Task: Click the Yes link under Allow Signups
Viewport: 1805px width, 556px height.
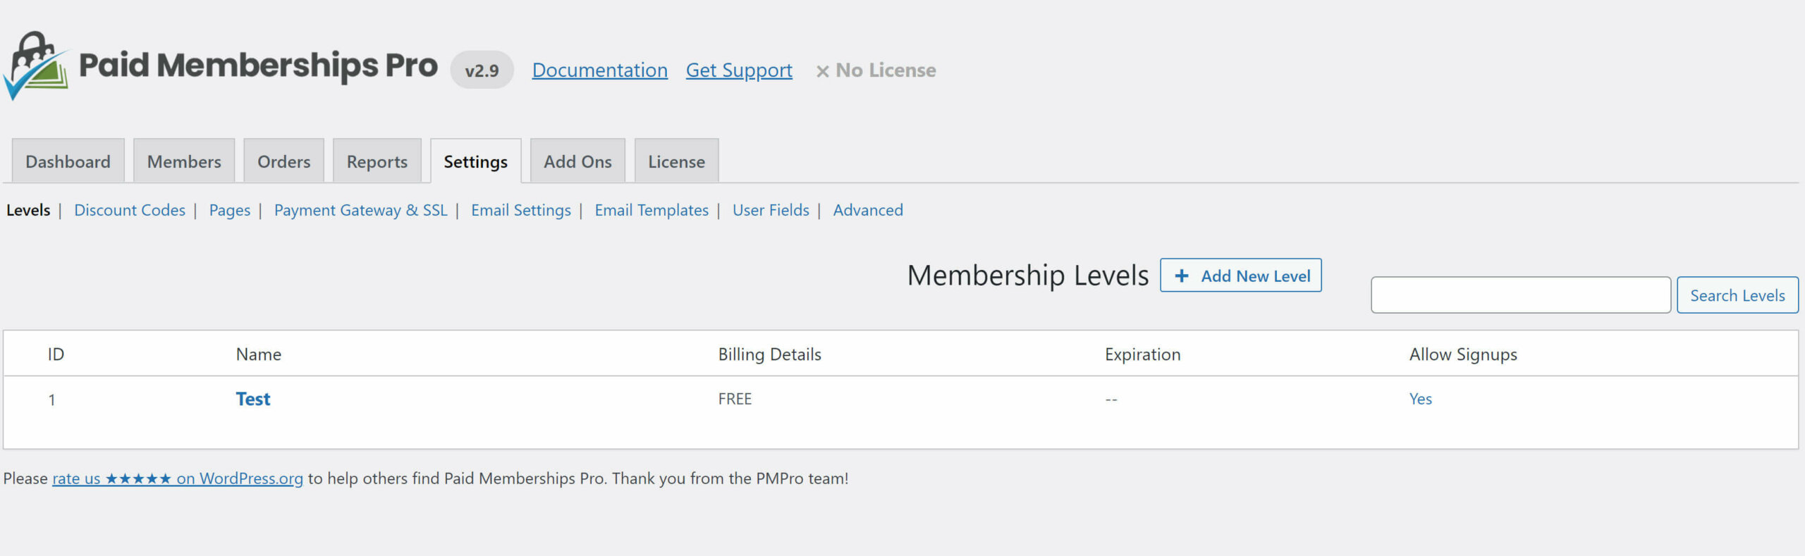Action: [1420, 399]
